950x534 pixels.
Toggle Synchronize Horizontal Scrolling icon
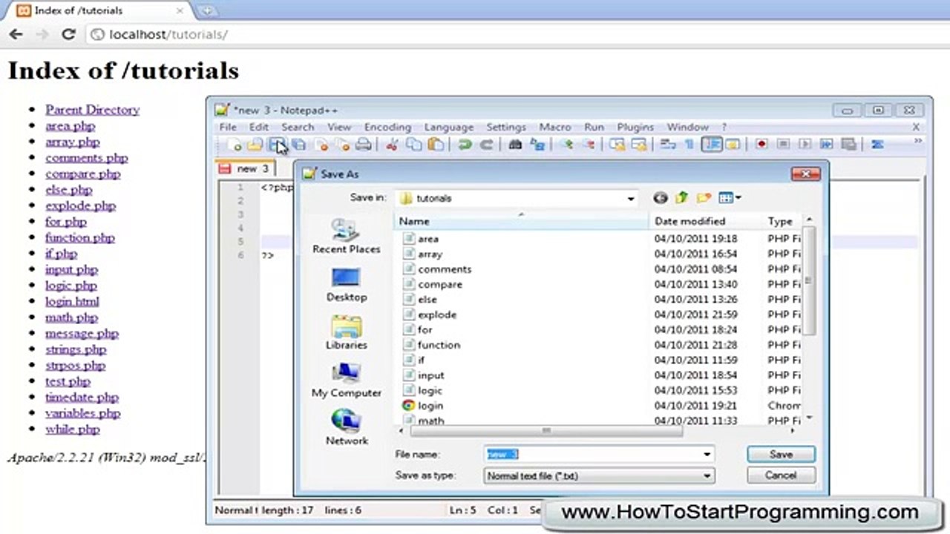(638, 145)
